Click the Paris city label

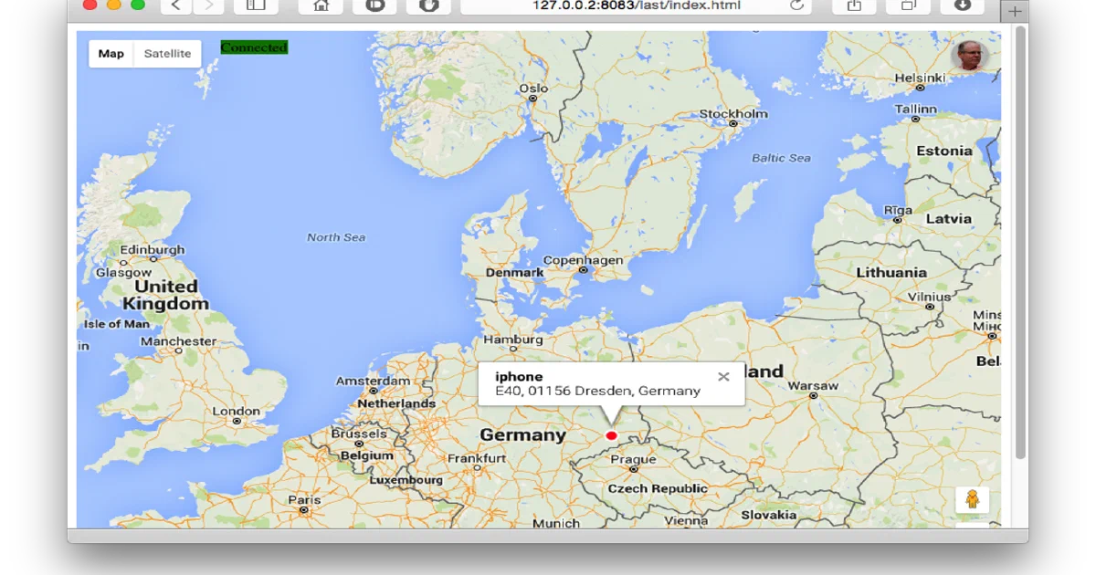point(304,500)
